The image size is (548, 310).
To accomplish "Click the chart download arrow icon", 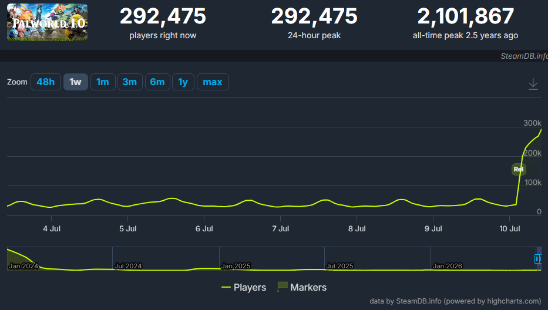I will (533, 84).
